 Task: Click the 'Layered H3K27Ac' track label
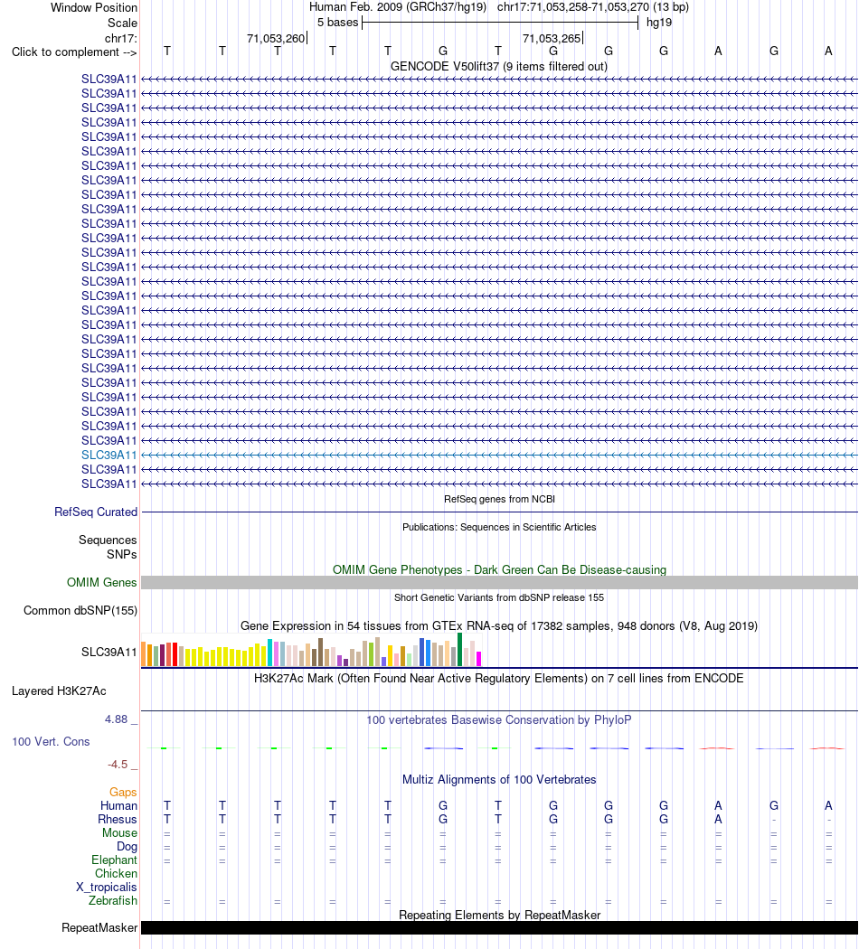click(x=59, y=691)
